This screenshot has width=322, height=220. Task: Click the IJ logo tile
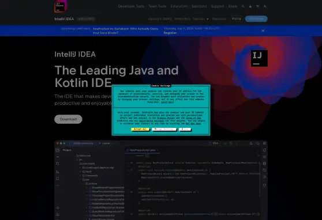[259, 58]
